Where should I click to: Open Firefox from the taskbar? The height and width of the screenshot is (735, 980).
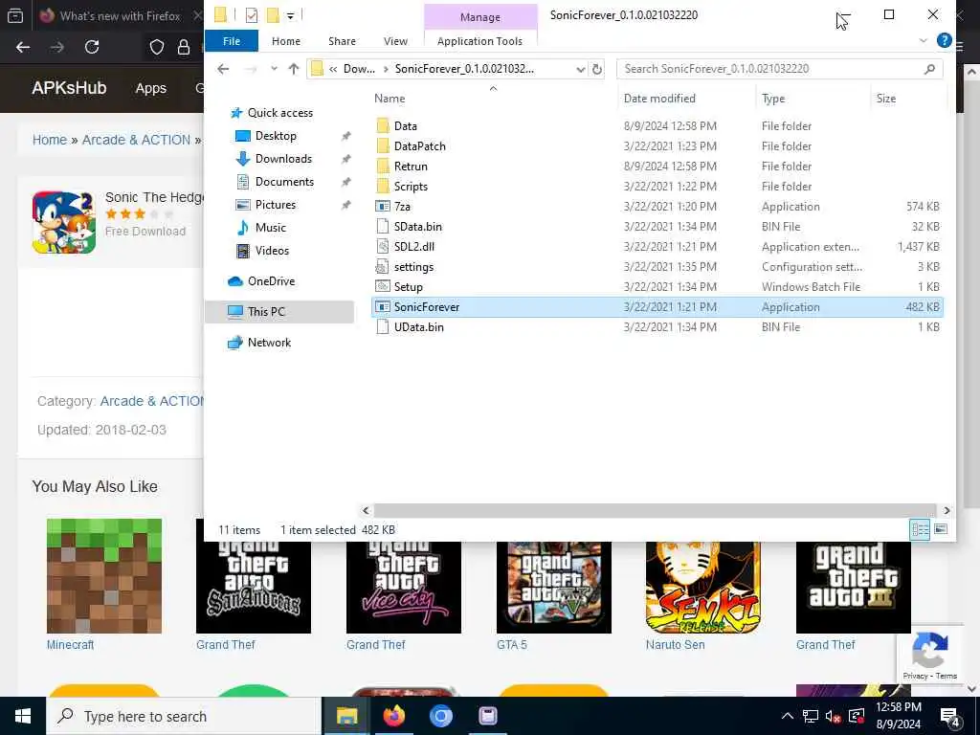click(393, 716)
